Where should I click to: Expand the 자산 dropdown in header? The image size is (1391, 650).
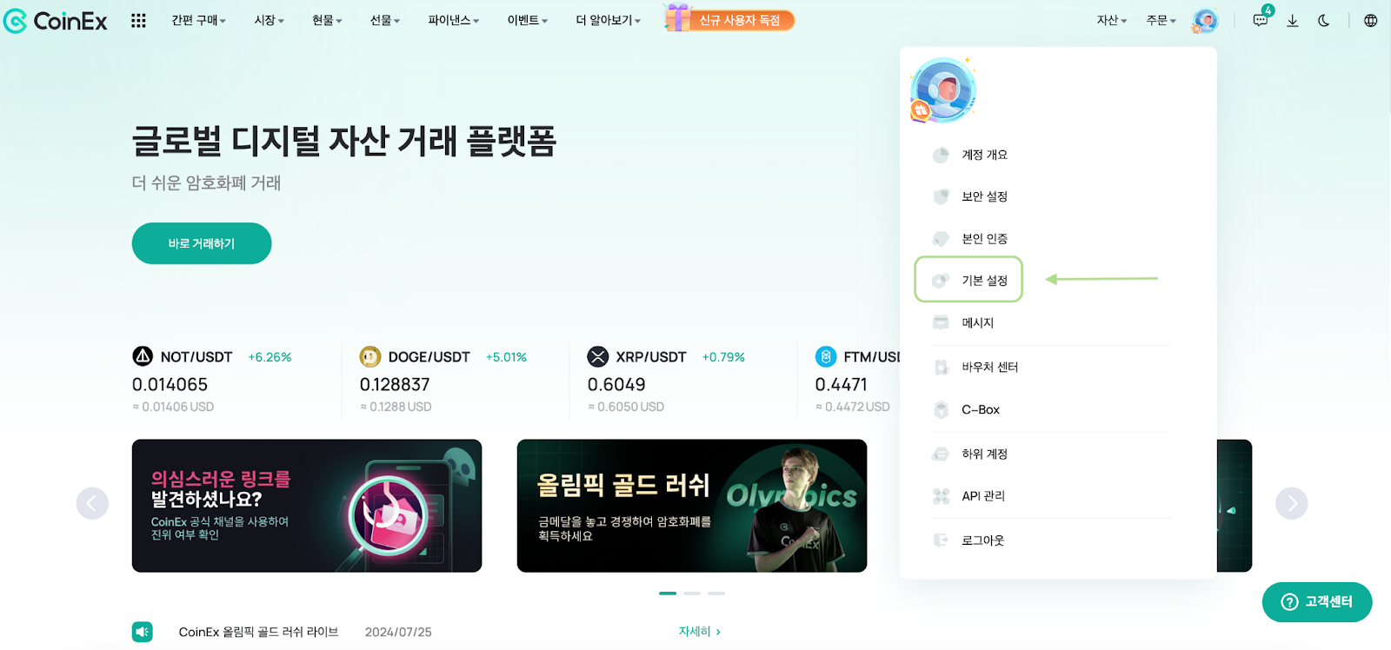pyautogui.click(x=1111, y=21)
